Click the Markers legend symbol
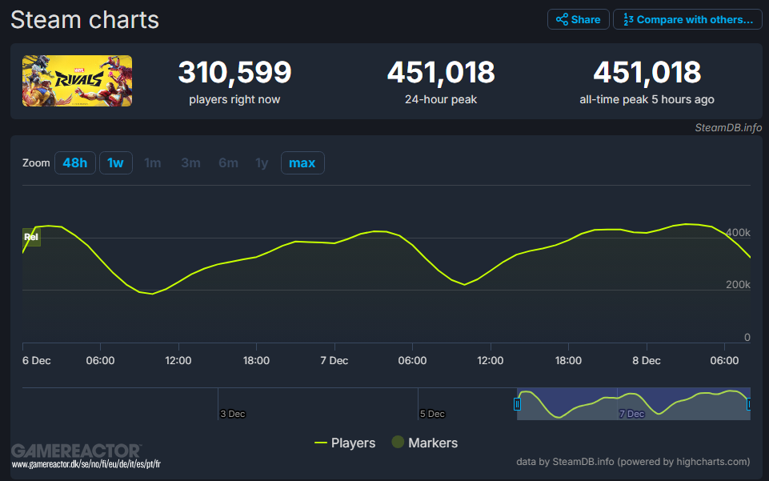This screenshot has width=769, height=481. pyautogui.click(x=398, y=443)
